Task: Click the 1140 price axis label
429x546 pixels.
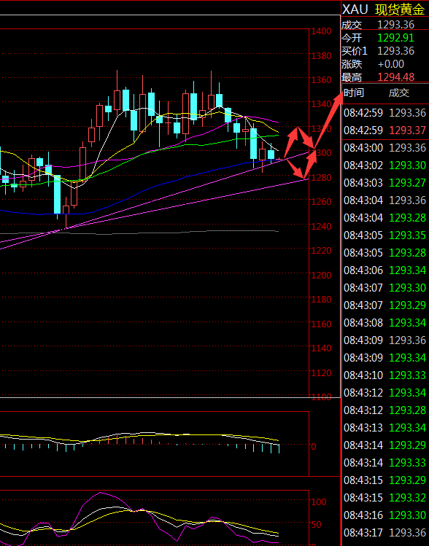Action: [x=321, y=348]
